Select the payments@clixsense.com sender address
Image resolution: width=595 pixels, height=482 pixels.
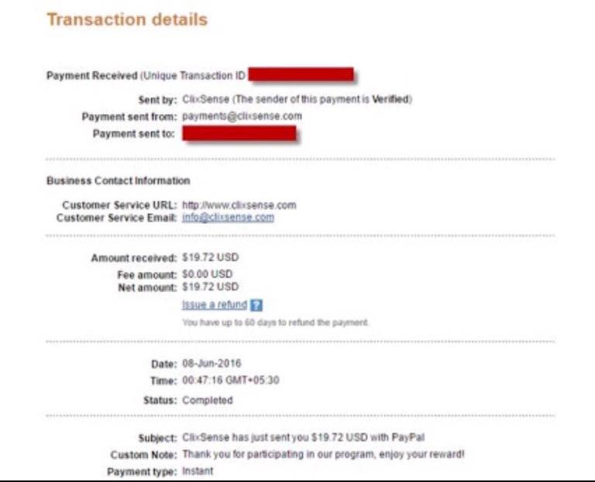(x=241, y=116)
